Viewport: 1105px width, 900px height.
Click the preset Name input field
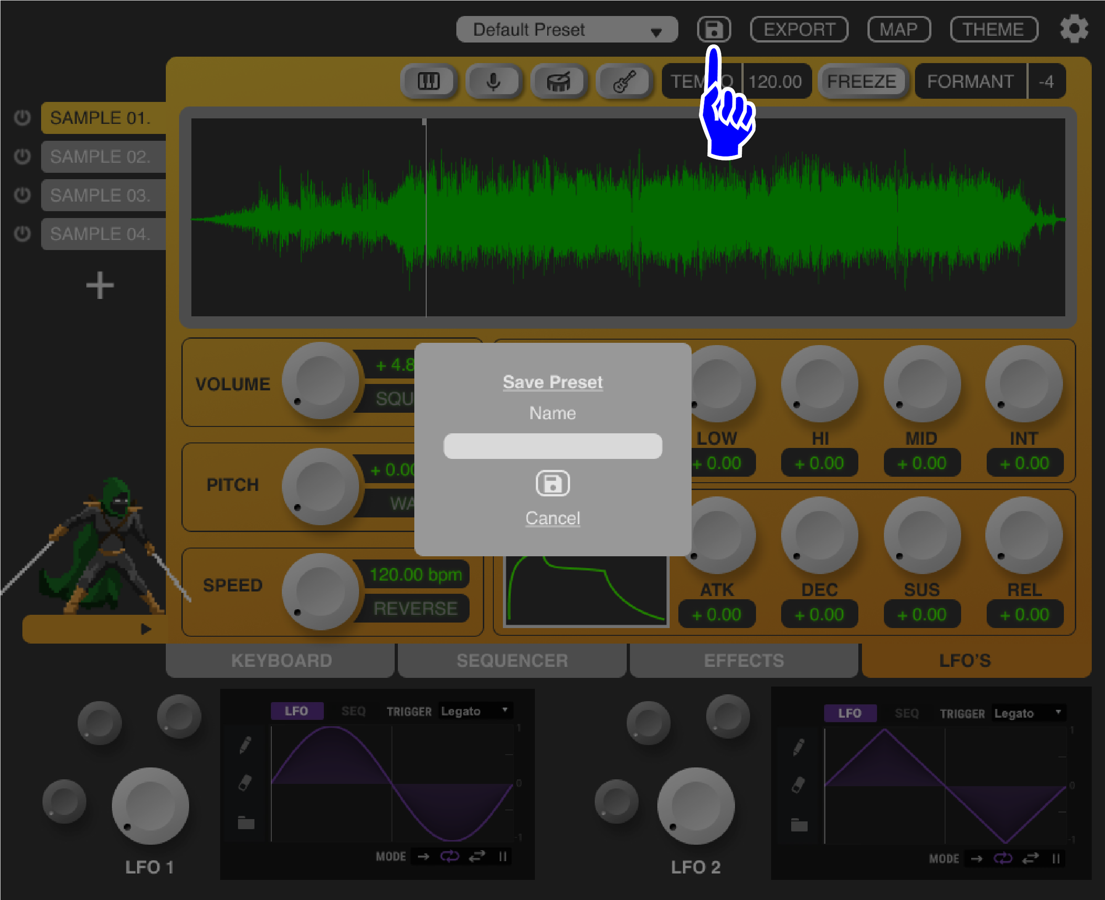(x=552, y=445)
